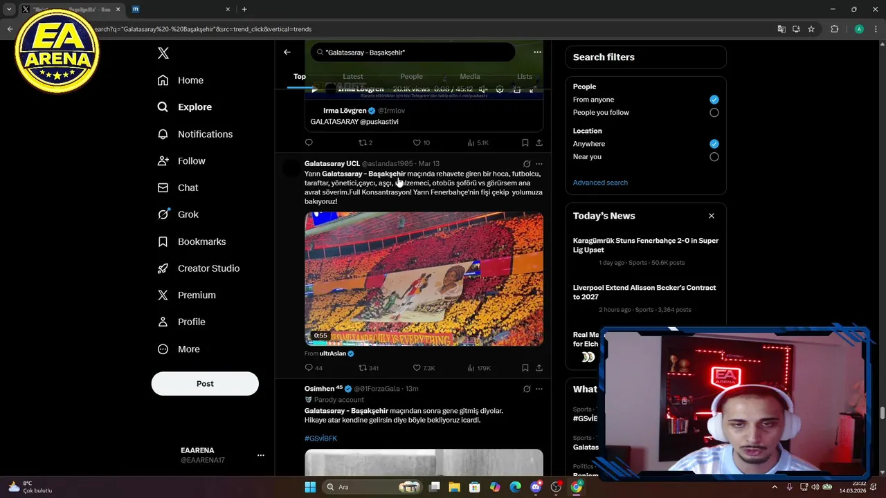Share the Irma Lövgren post
This screenshot has height=498, width=886.
539,142
